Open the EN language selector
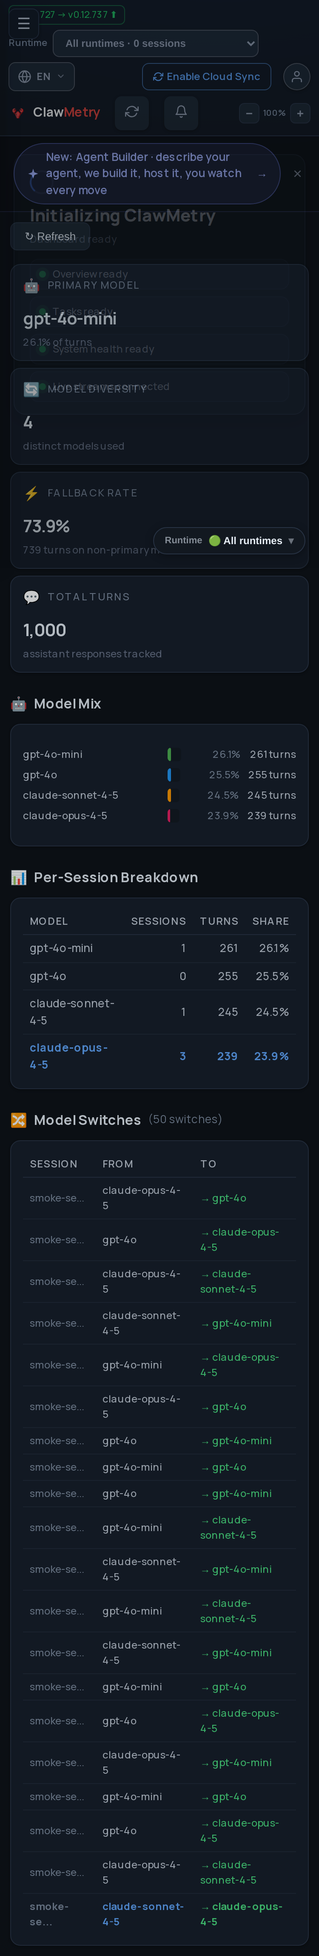This screenshot has width=319, height=1956. 42,77
